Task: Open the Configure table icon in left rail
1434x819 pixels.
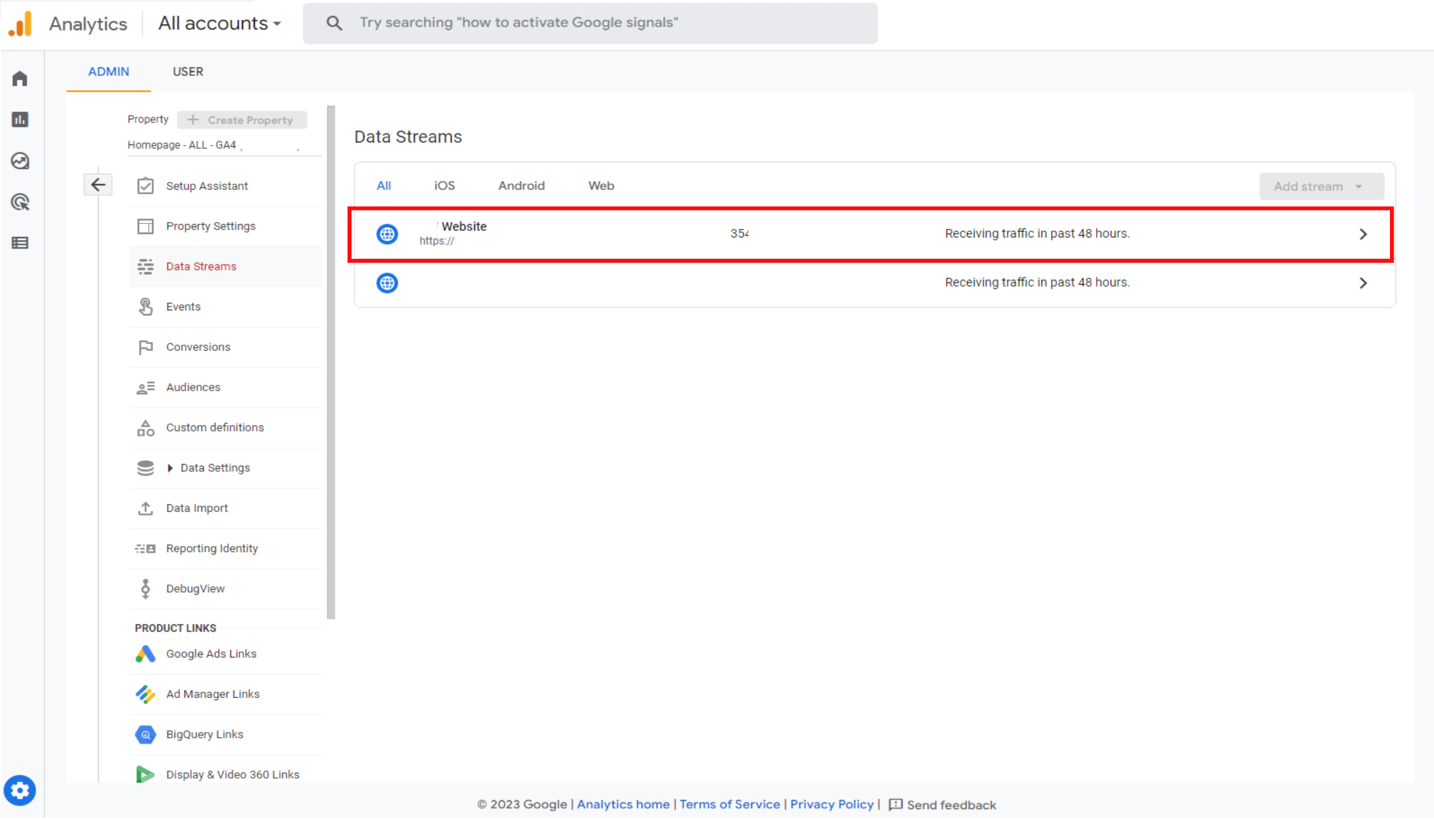Action: coord(20,243)
